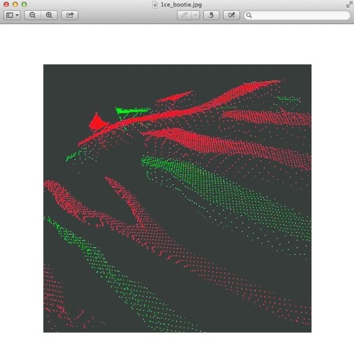
Task: Click the 1ce_bootie.jpg window title
Action: [x=181, y=5]
